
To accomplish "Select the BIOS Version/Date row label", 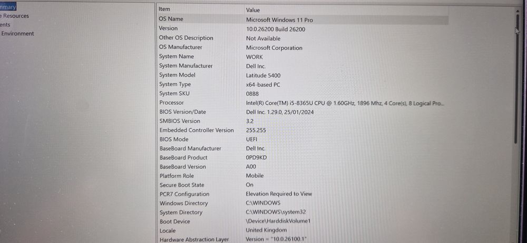I will click(182, 112).
